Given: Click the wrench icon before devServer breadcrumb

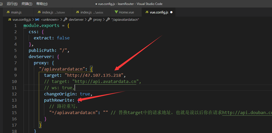Looking at the screenshot, I should click(65, 20).
